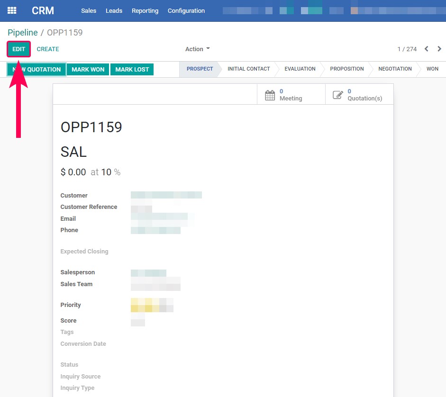This screenshot has height=397, width=446.
Task: Click the Conversion Date label
Action: click(x=83, y=343)
